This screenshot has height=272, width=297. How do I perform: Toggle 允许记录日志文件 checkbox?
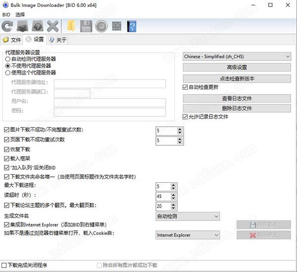(185, 117)
